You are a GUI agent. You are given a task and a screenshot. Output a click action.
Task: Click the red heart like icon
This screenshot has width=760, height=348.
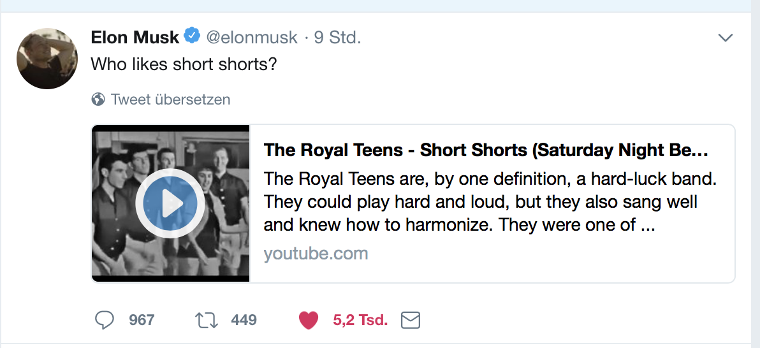tap(309, 320)
